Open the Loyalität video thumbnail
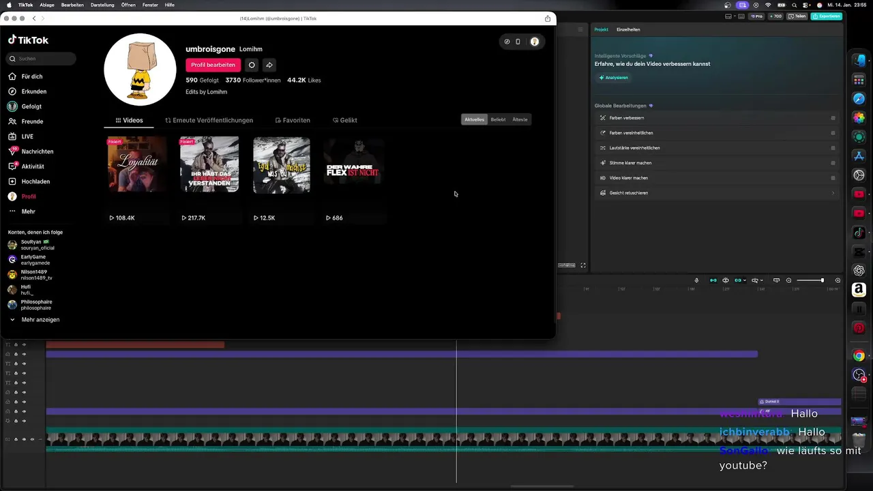Viewport: 873px width, 491px height. pos(137,164)
